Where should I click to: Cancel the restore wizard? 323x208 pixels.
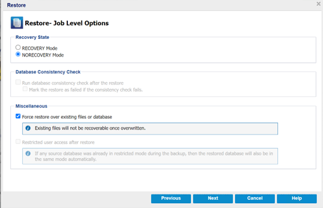(255, 198)
